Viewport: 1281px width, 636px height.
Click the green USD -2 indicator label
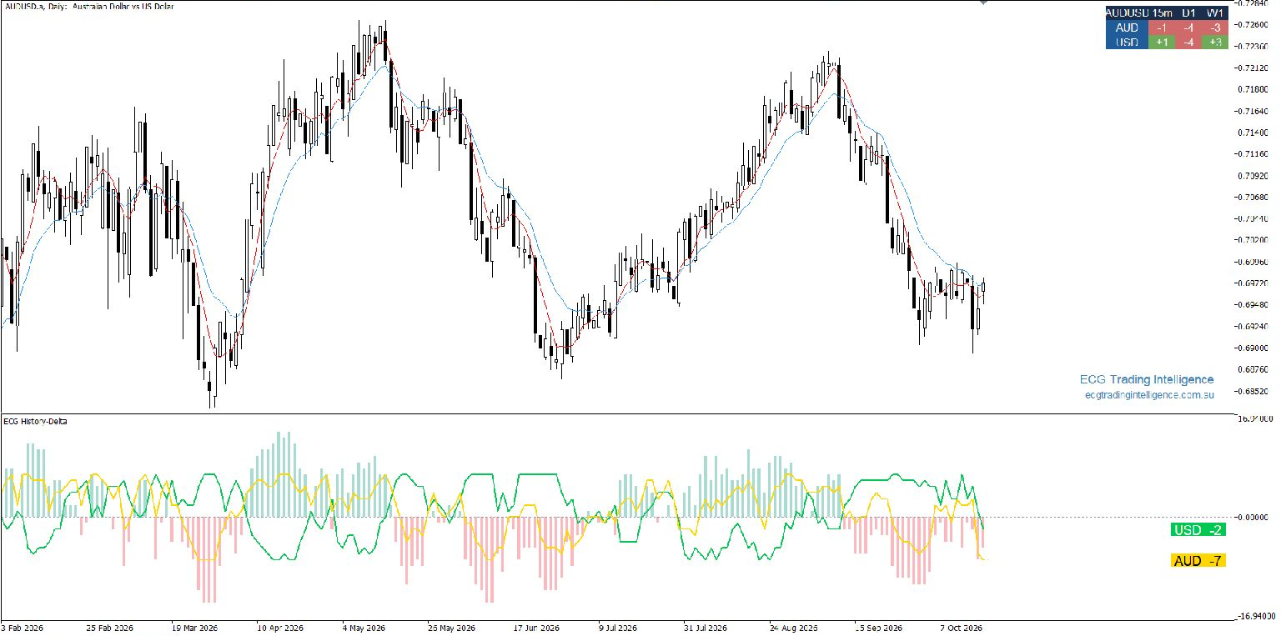coord(1198,530)
